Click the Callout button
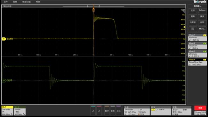Screen dimensions: 208x117 202,10
